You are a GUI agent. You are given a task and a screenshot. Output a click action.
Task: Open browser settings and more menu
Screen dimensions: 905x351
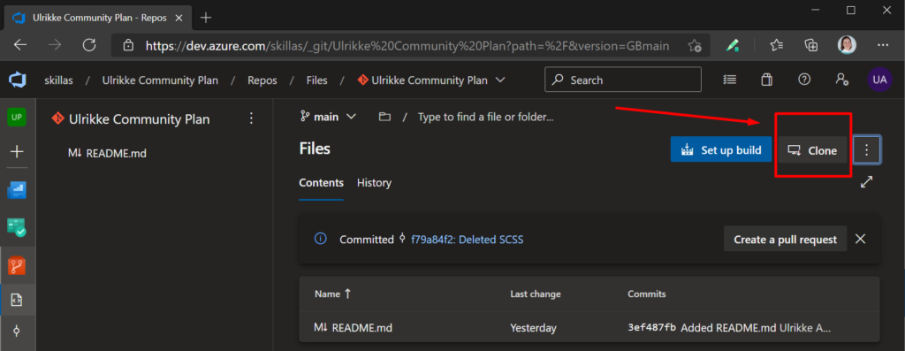click(883, 45)
